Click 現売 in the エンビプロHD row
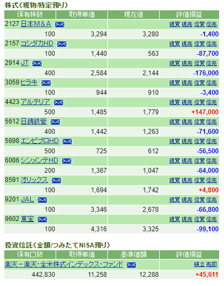This screenshot has width=224, height=286. [187, 141]
